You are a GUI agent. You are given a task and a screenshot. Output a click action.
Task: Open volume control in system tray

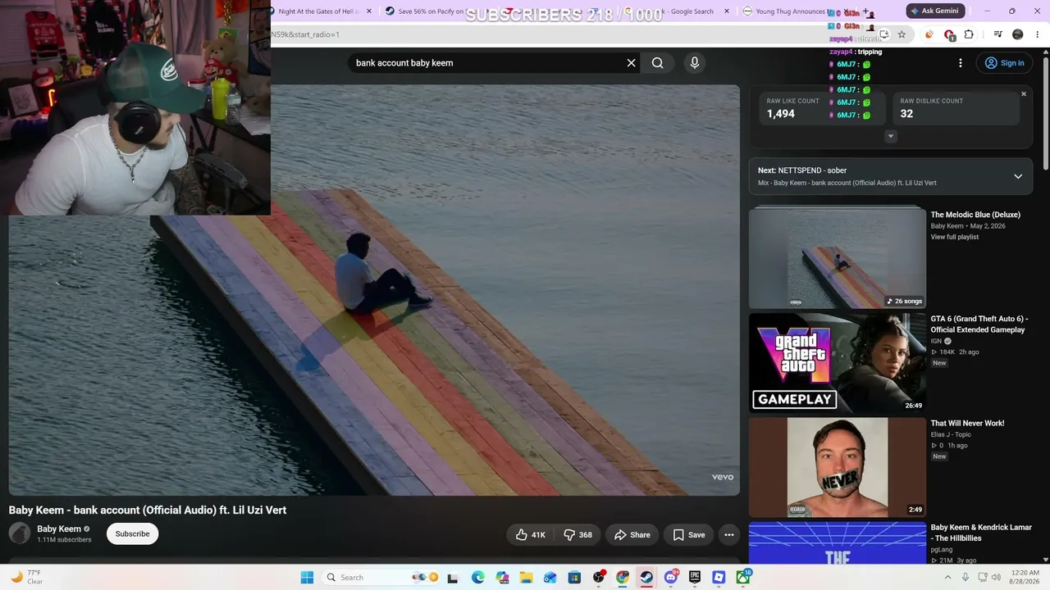[996, 578]
